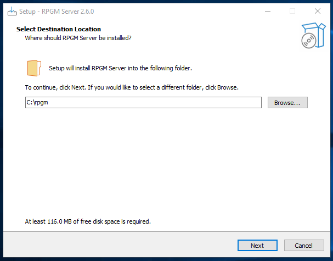Click the "Select Destination Location" heading
Viewport: 333px width, 261px height.
[x=59, y=29]
